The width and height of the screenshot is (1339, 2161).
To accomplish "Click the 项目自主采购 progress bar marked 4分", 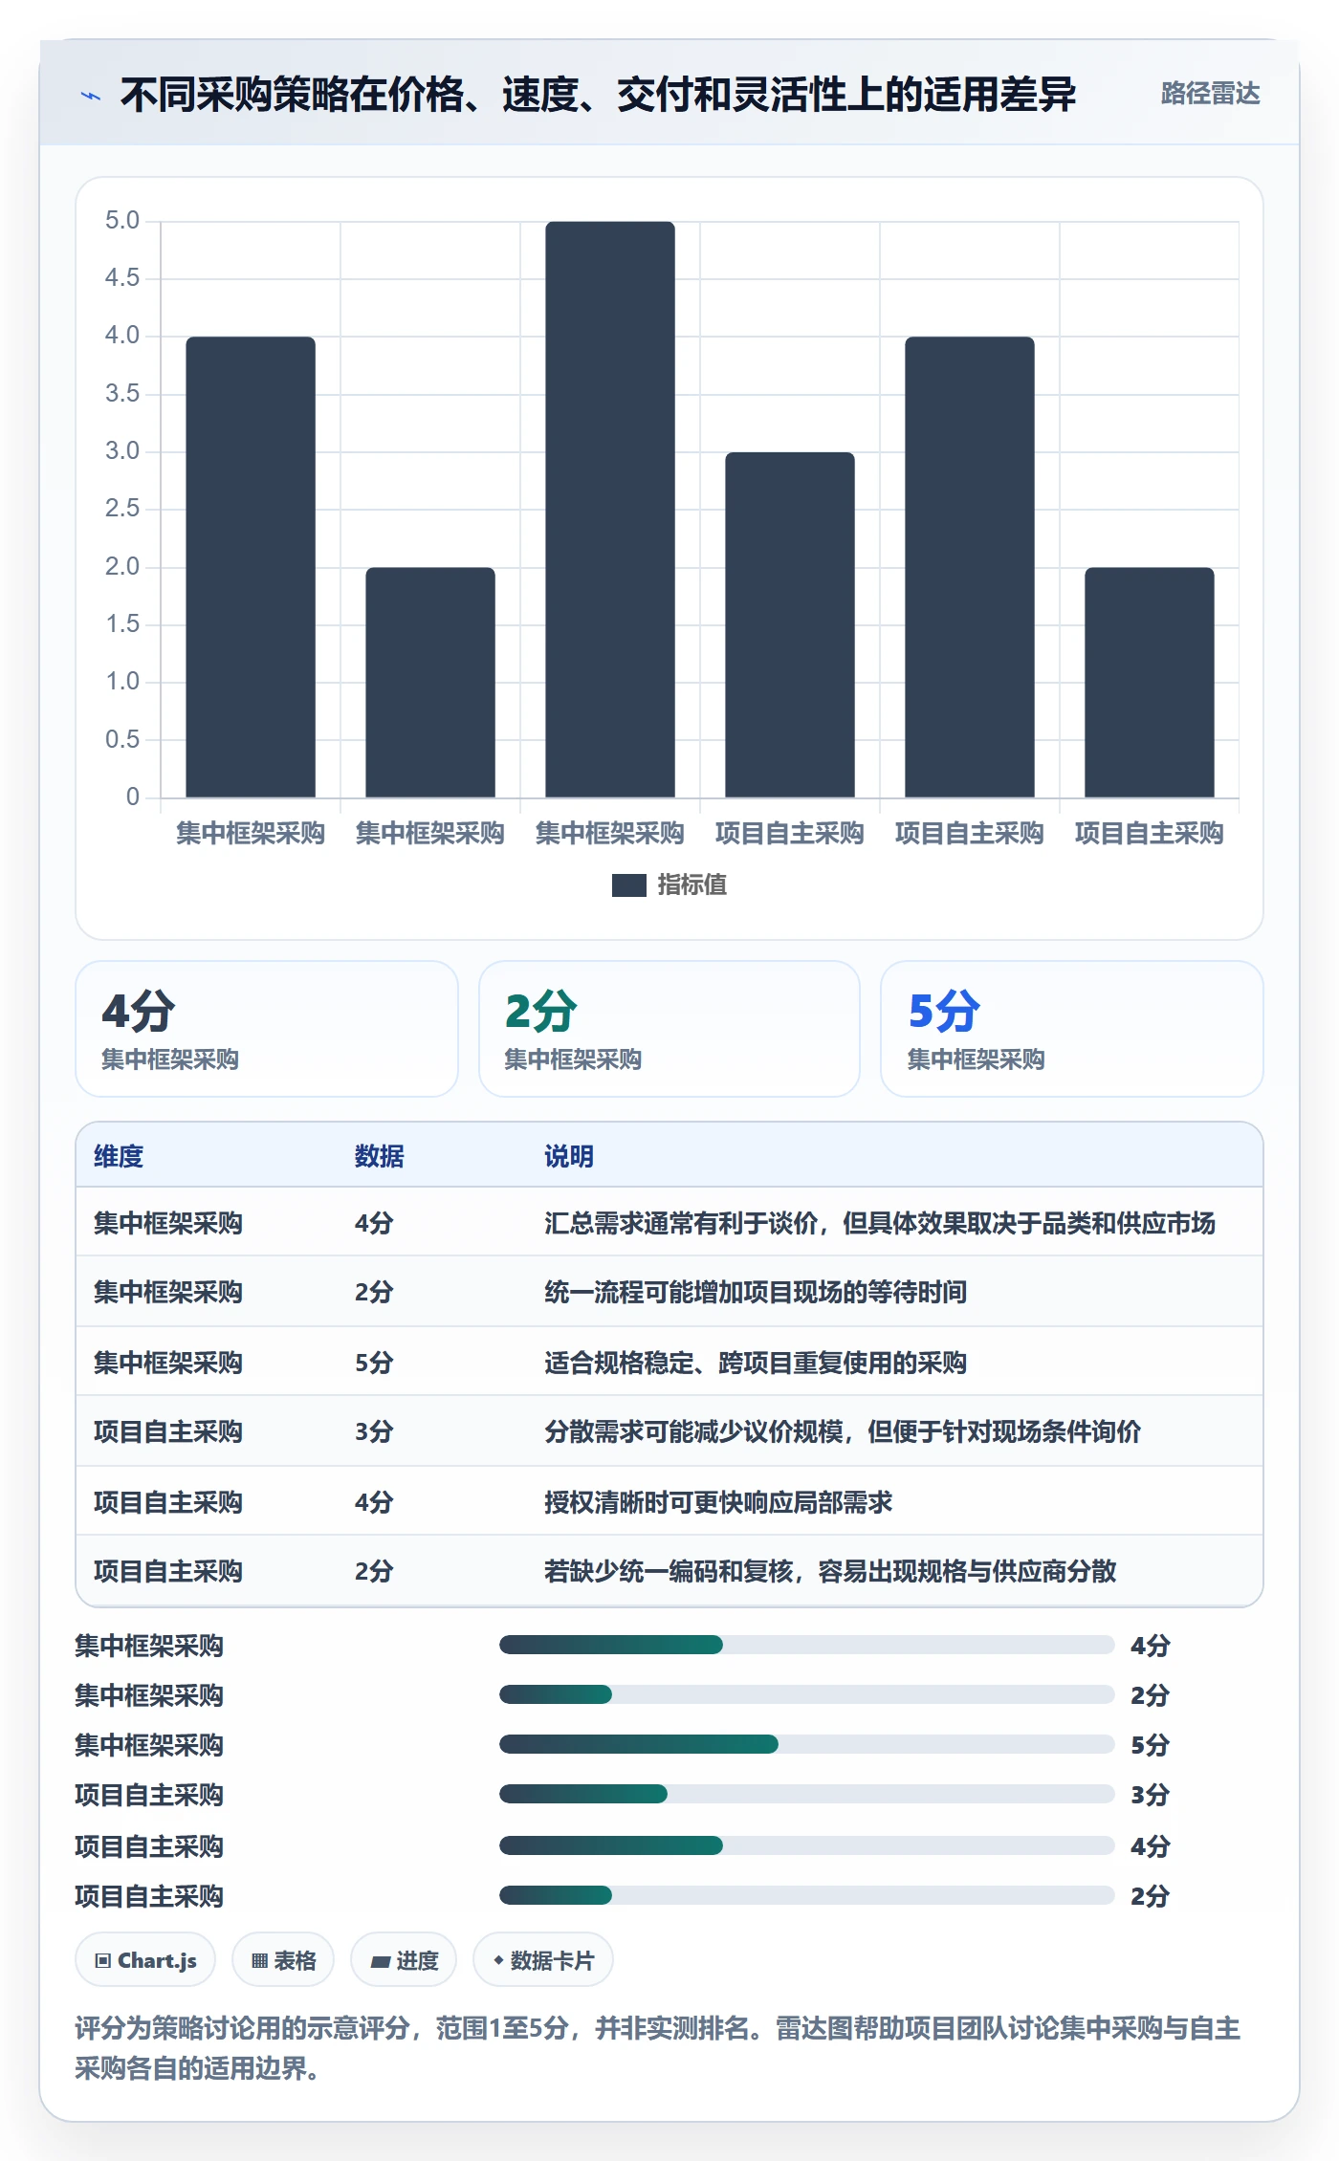I will coord(806,1845).
